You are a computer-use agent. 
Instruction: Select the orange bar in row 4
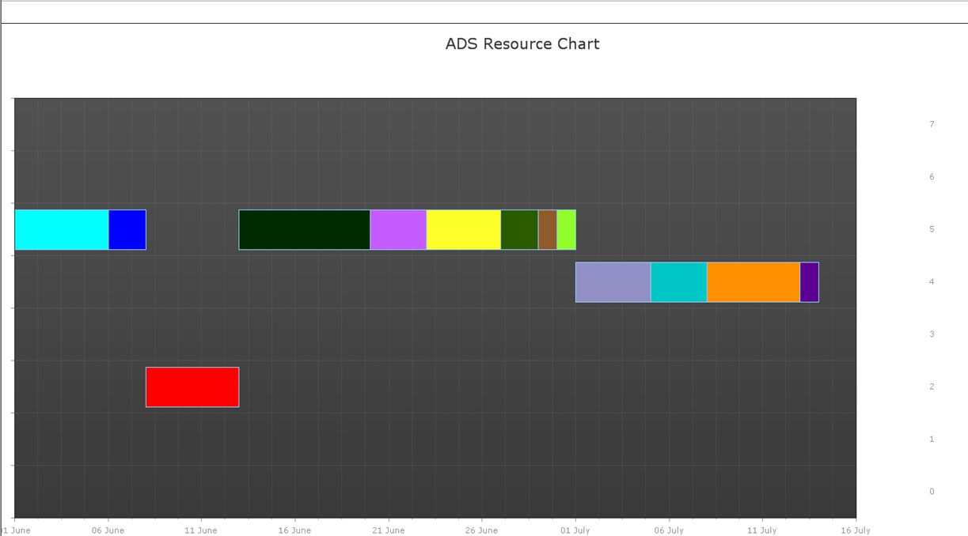(754, 282)
